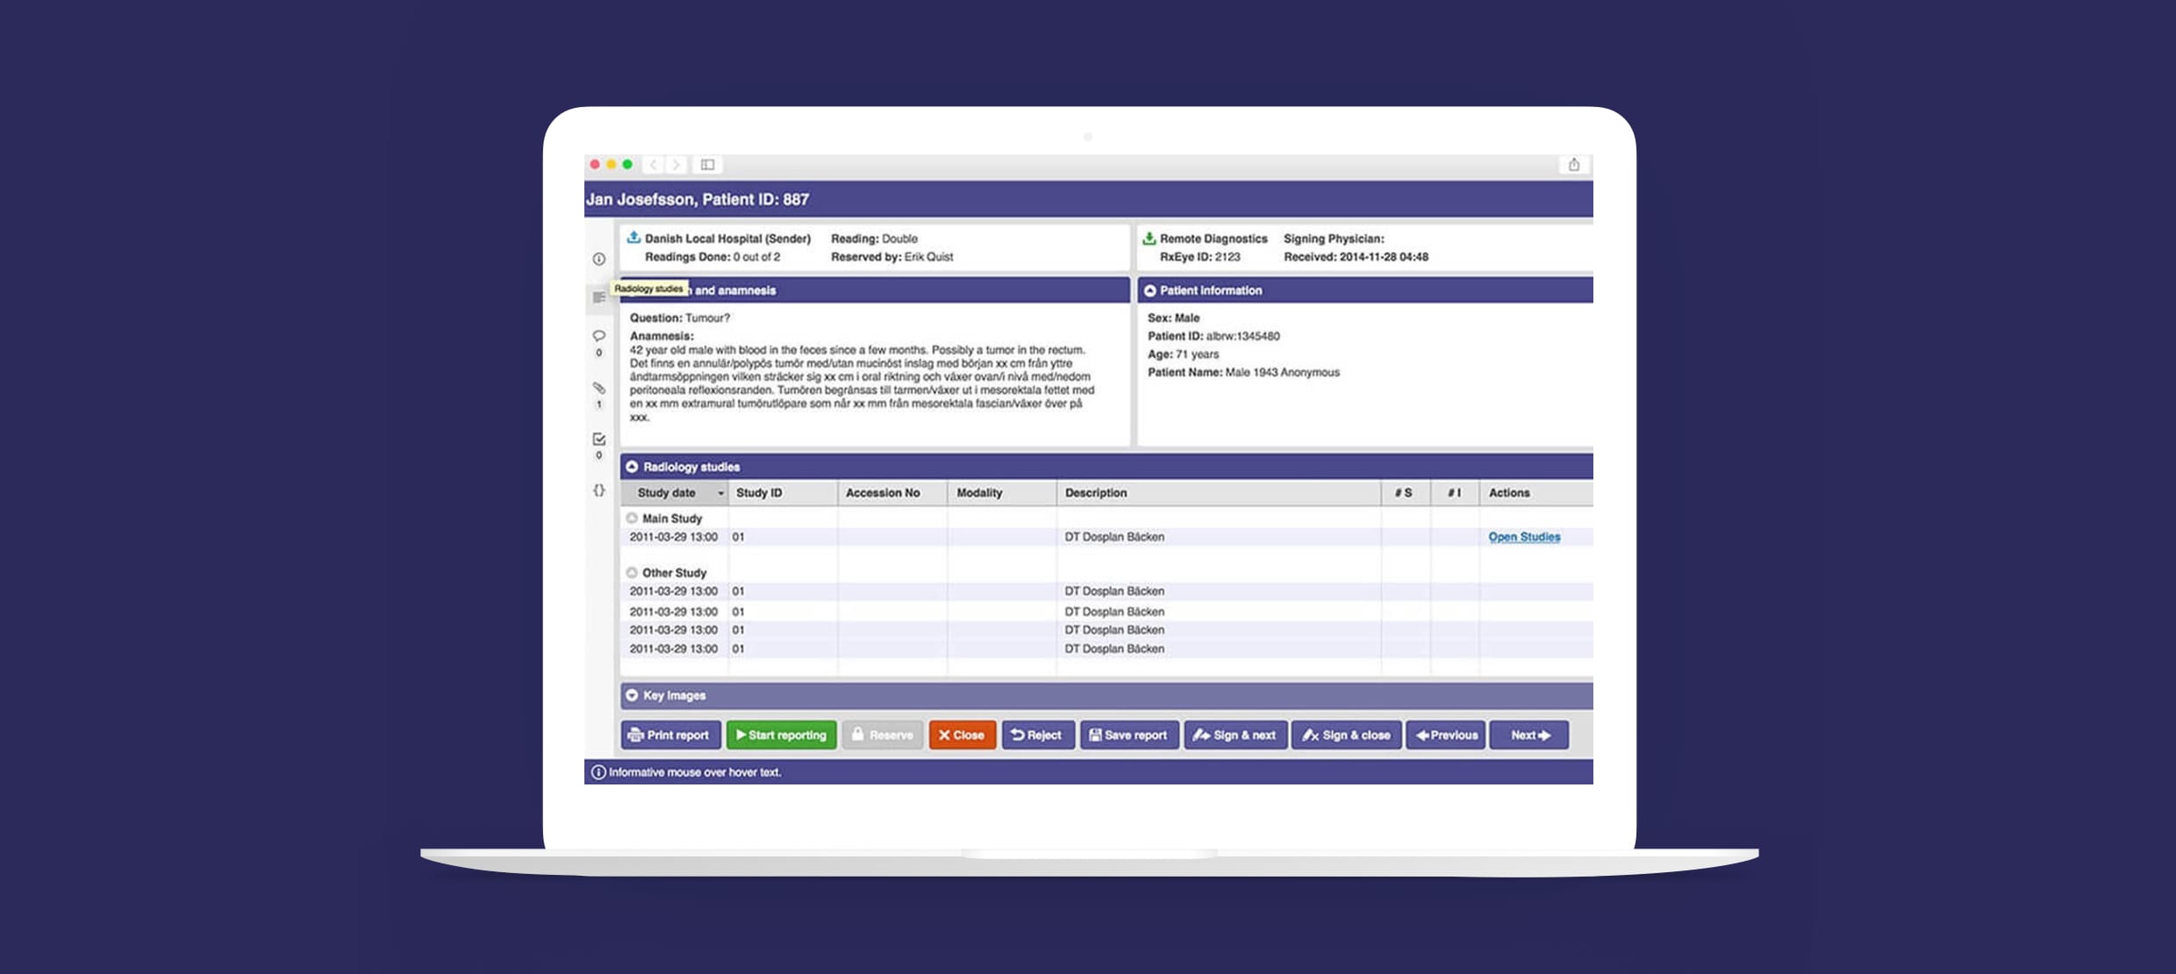Expand the Key Images section
The width and height of the screenshot is (2176, 974).
point(632,695)
